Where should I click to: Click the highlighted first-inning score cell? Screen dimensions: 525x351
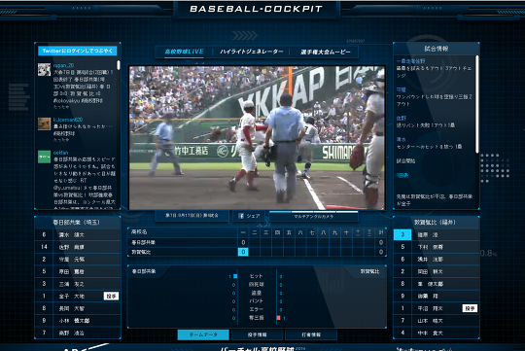click(243, 252)
